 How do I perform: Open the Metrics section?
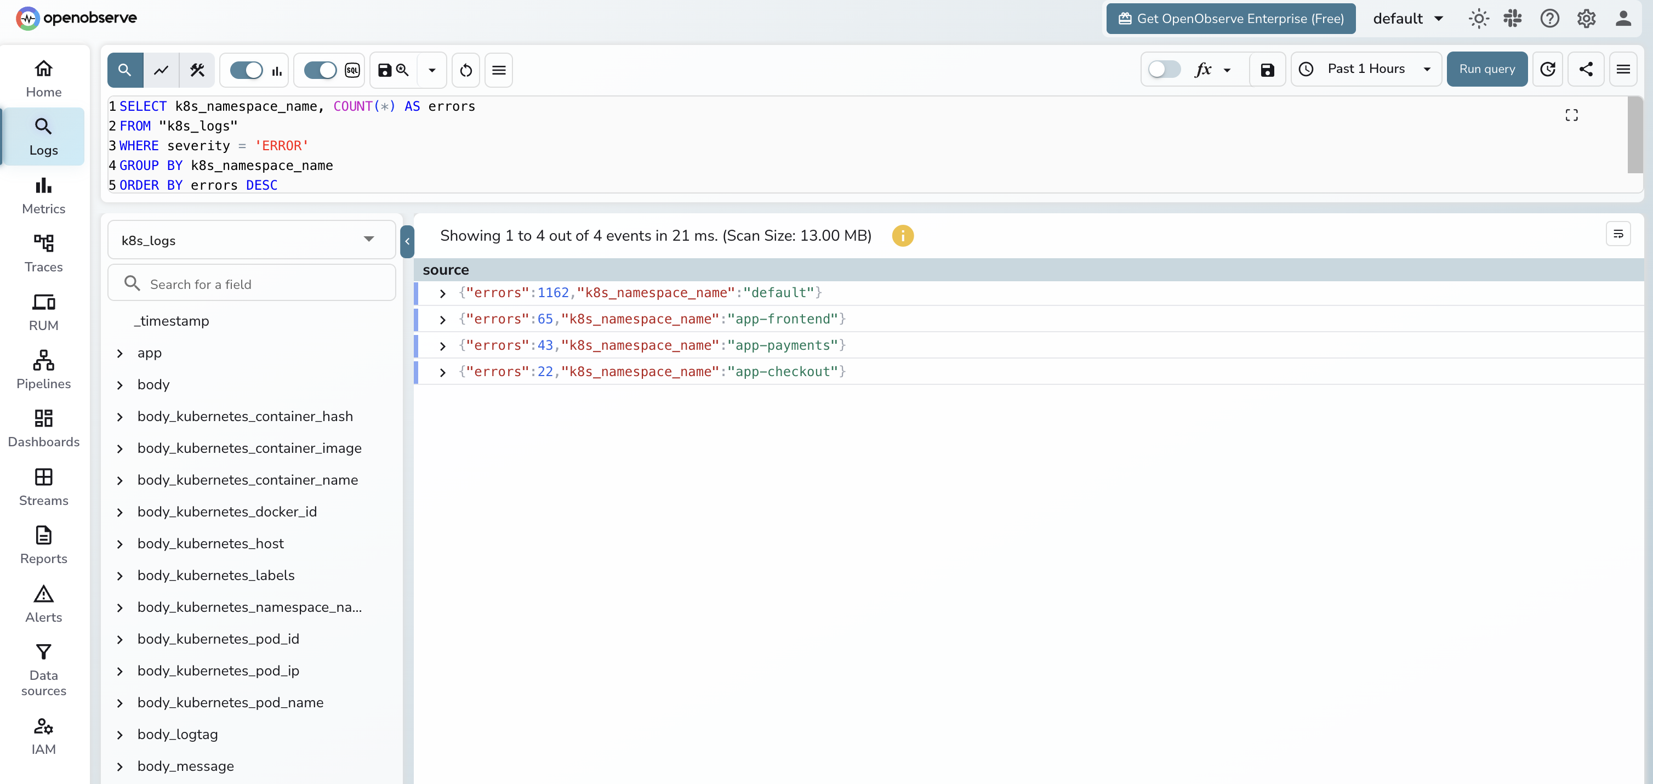[x=44, y=196]
